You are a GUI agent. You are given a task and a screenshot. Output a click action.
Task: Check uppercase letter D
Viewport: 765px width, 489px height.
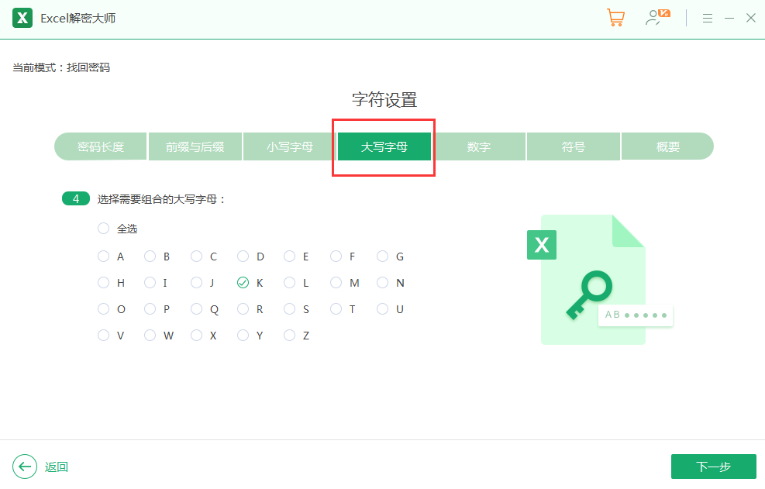coord(243,257)
